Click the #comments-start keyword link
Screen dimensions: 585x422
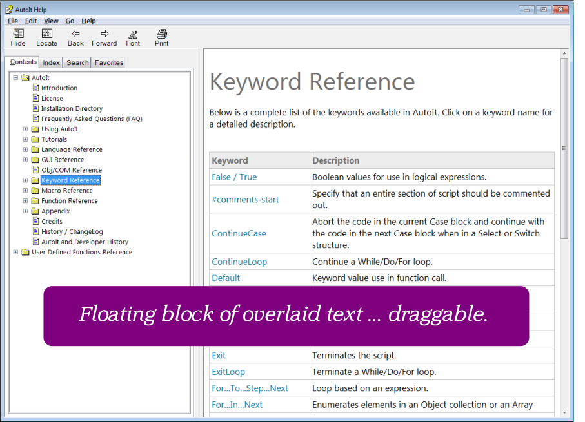coord(245,200)
